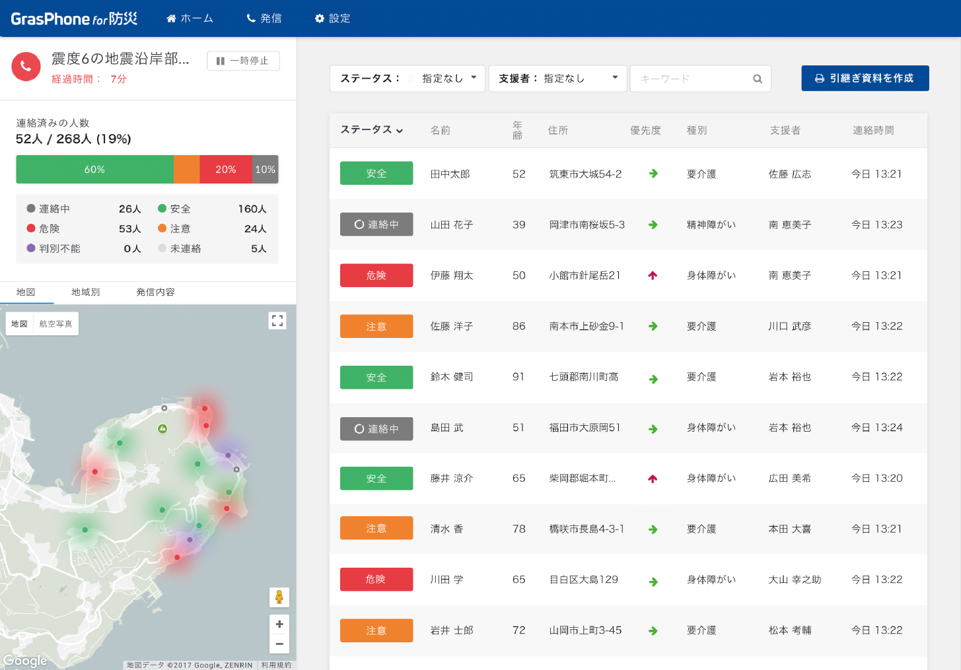Viewport: 961px width, 670px height.
Task: Zoom out on the map
Action: (x=279, y=644)
